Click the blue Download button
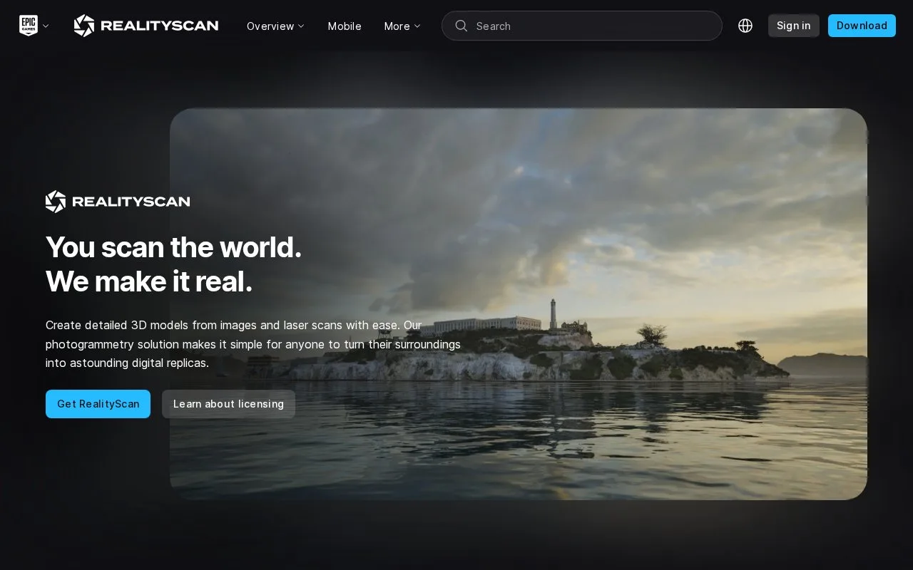Screen dimensions: 913x570 (x=862, y=26)
